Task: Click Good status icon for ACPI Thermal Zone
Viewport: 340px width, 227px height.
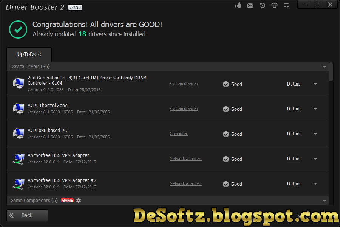Action: 226,109
